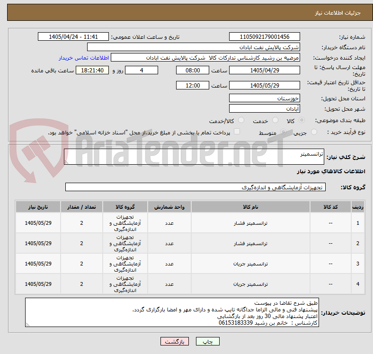Click the general description box ترانسمیتر

click(x=194, y=157)
